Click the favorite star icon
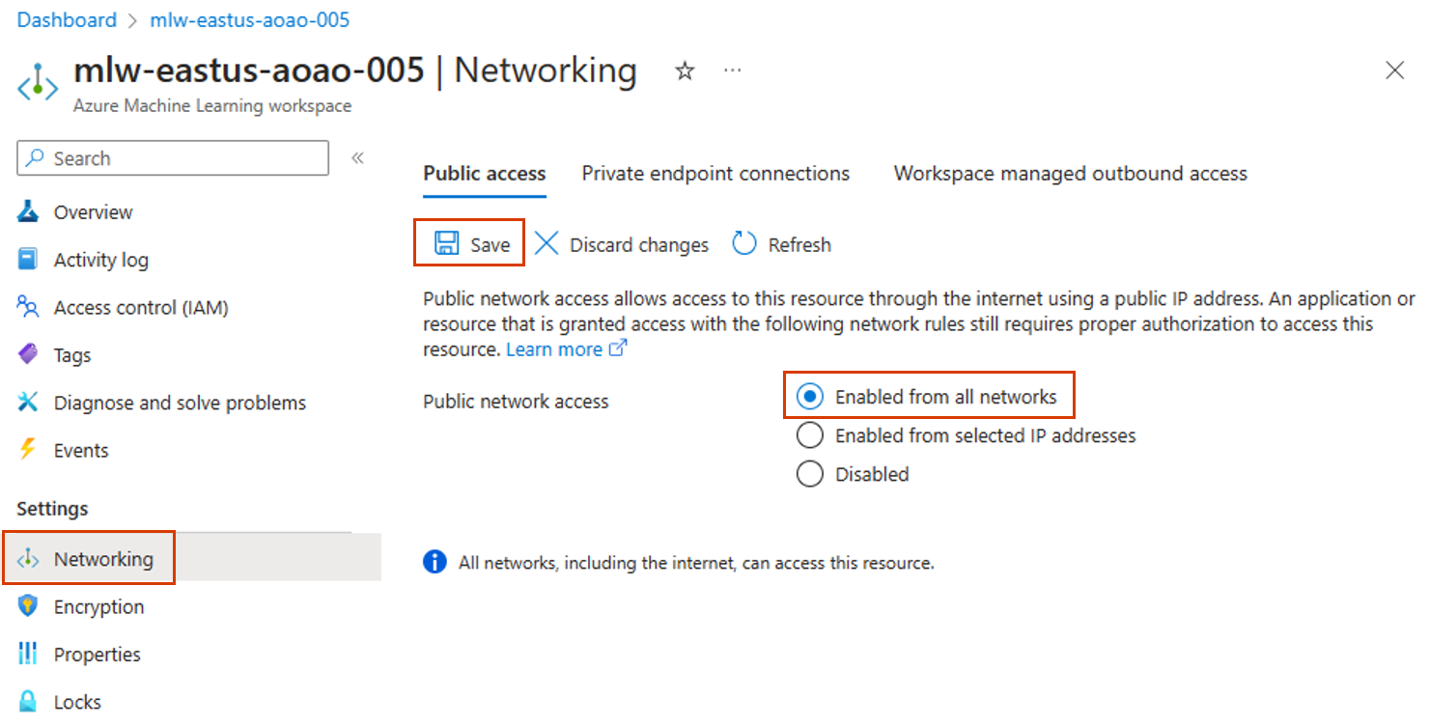Viewport: 1429px width, 726px height. coord(685,71)
